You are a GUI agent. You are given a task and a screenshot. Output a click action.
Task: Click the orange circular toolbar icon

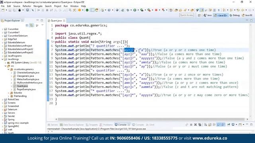pyautogui.click(x=79, y=10)
